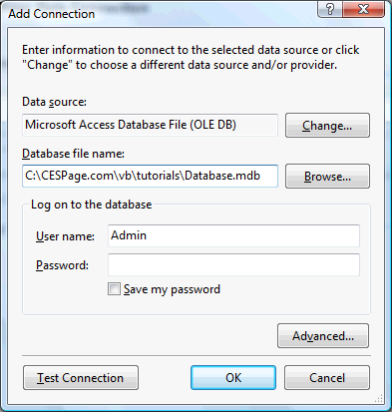Click the Database file name label
Viewport: 392px width, 412px height.
coord(73,154)
